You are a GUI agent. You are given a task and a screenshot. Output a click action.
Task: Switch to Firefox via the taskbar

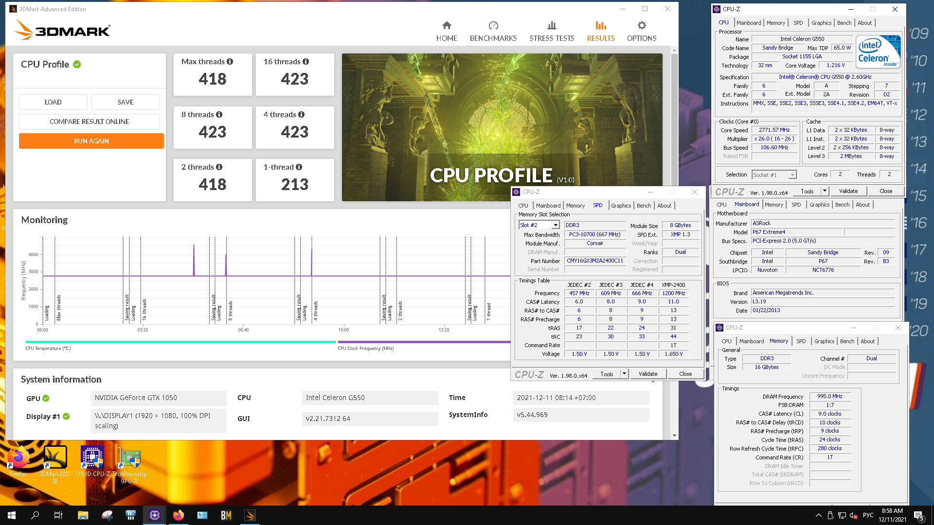[x=179, y=515]
